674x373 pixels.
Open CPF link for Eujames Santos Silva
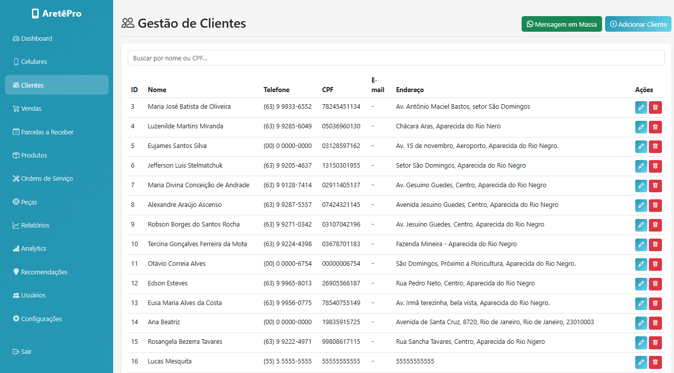(x=340, y=145)
